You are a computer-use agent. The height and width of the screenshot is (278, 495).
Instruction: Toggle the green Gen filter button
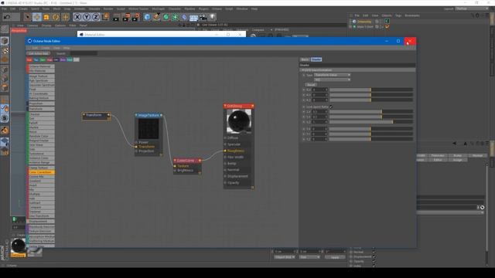click(x=43, y=59)
